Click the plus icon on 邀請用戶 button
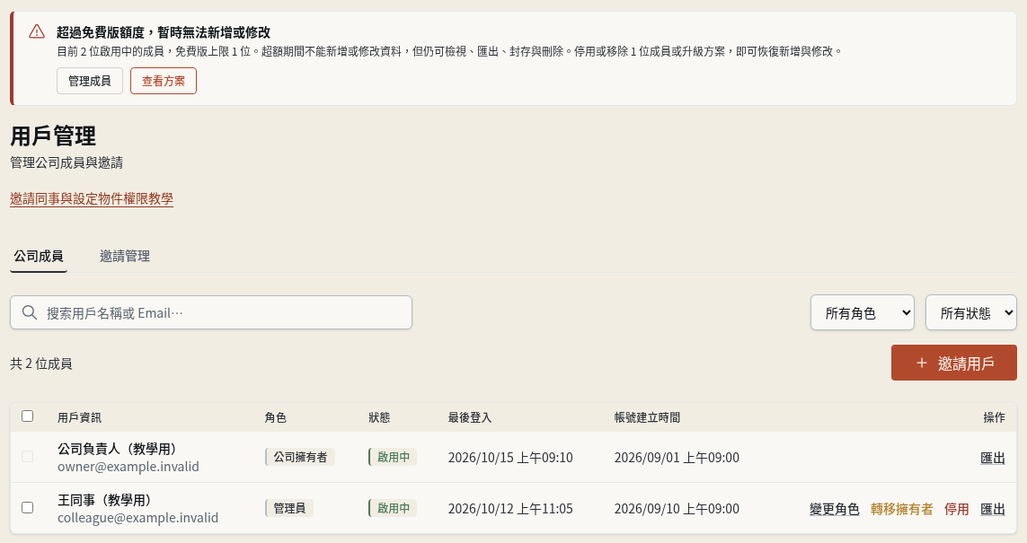Image resolution: width=1027 pixels, height=543 pixels. coord(922,363)
